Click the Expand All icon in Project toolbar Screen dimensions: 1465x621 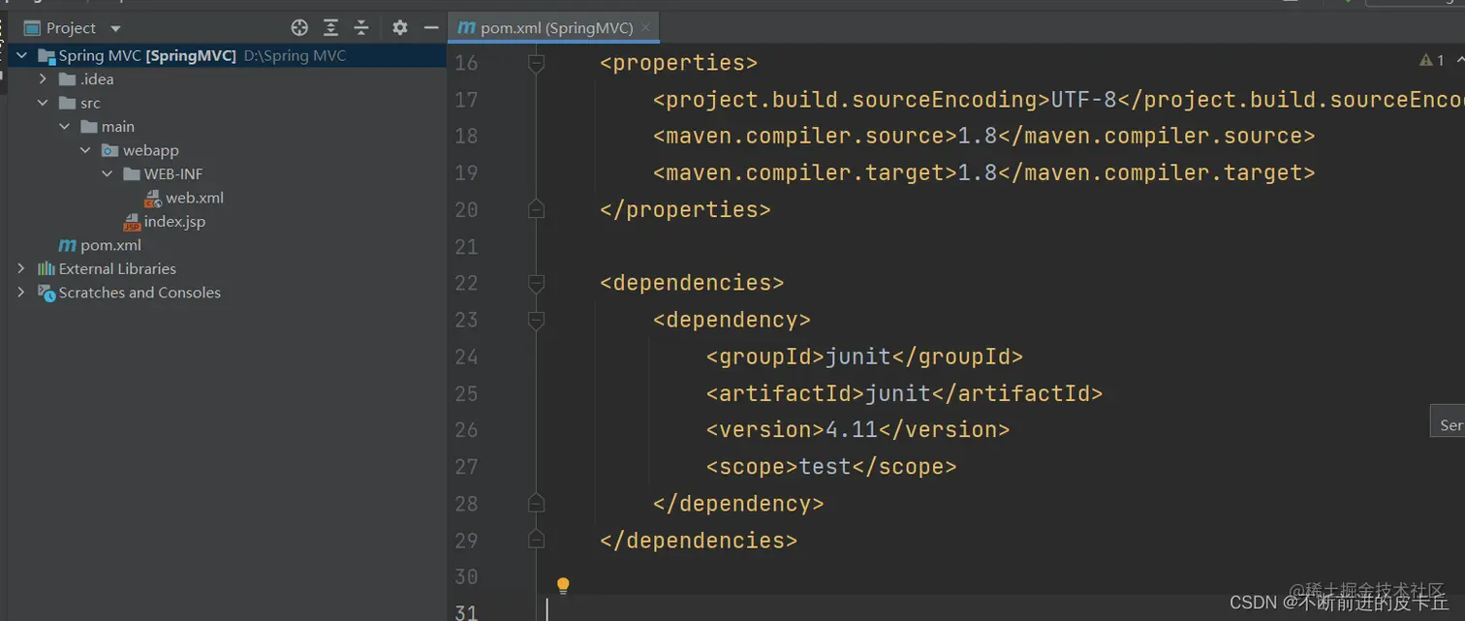(x=330, y=28)
